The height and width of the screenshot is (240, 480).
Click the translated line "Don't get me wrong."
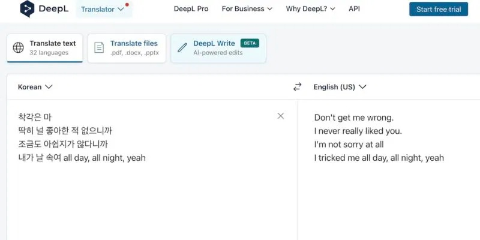pos(354,117)
